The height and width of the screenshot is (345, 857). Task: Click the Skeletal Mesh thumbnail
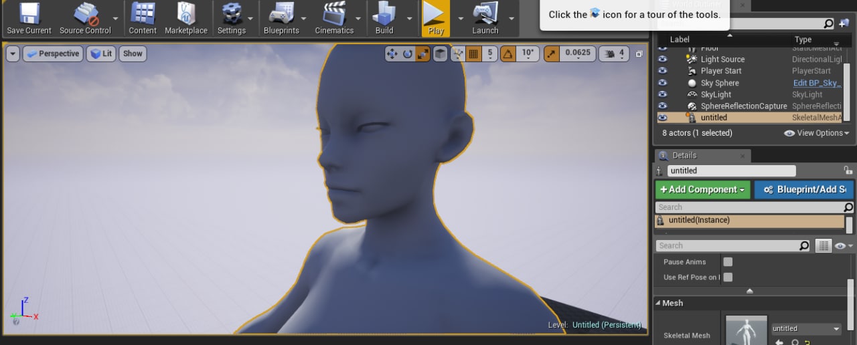coord(747,330)
